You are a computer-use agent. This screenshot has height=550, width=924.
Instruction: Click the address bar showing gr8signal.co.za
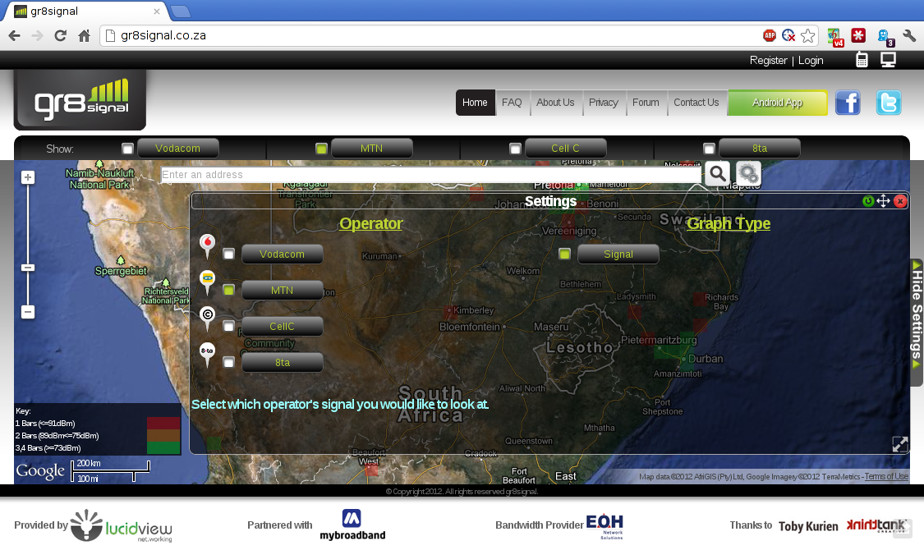tap(430, 36)
